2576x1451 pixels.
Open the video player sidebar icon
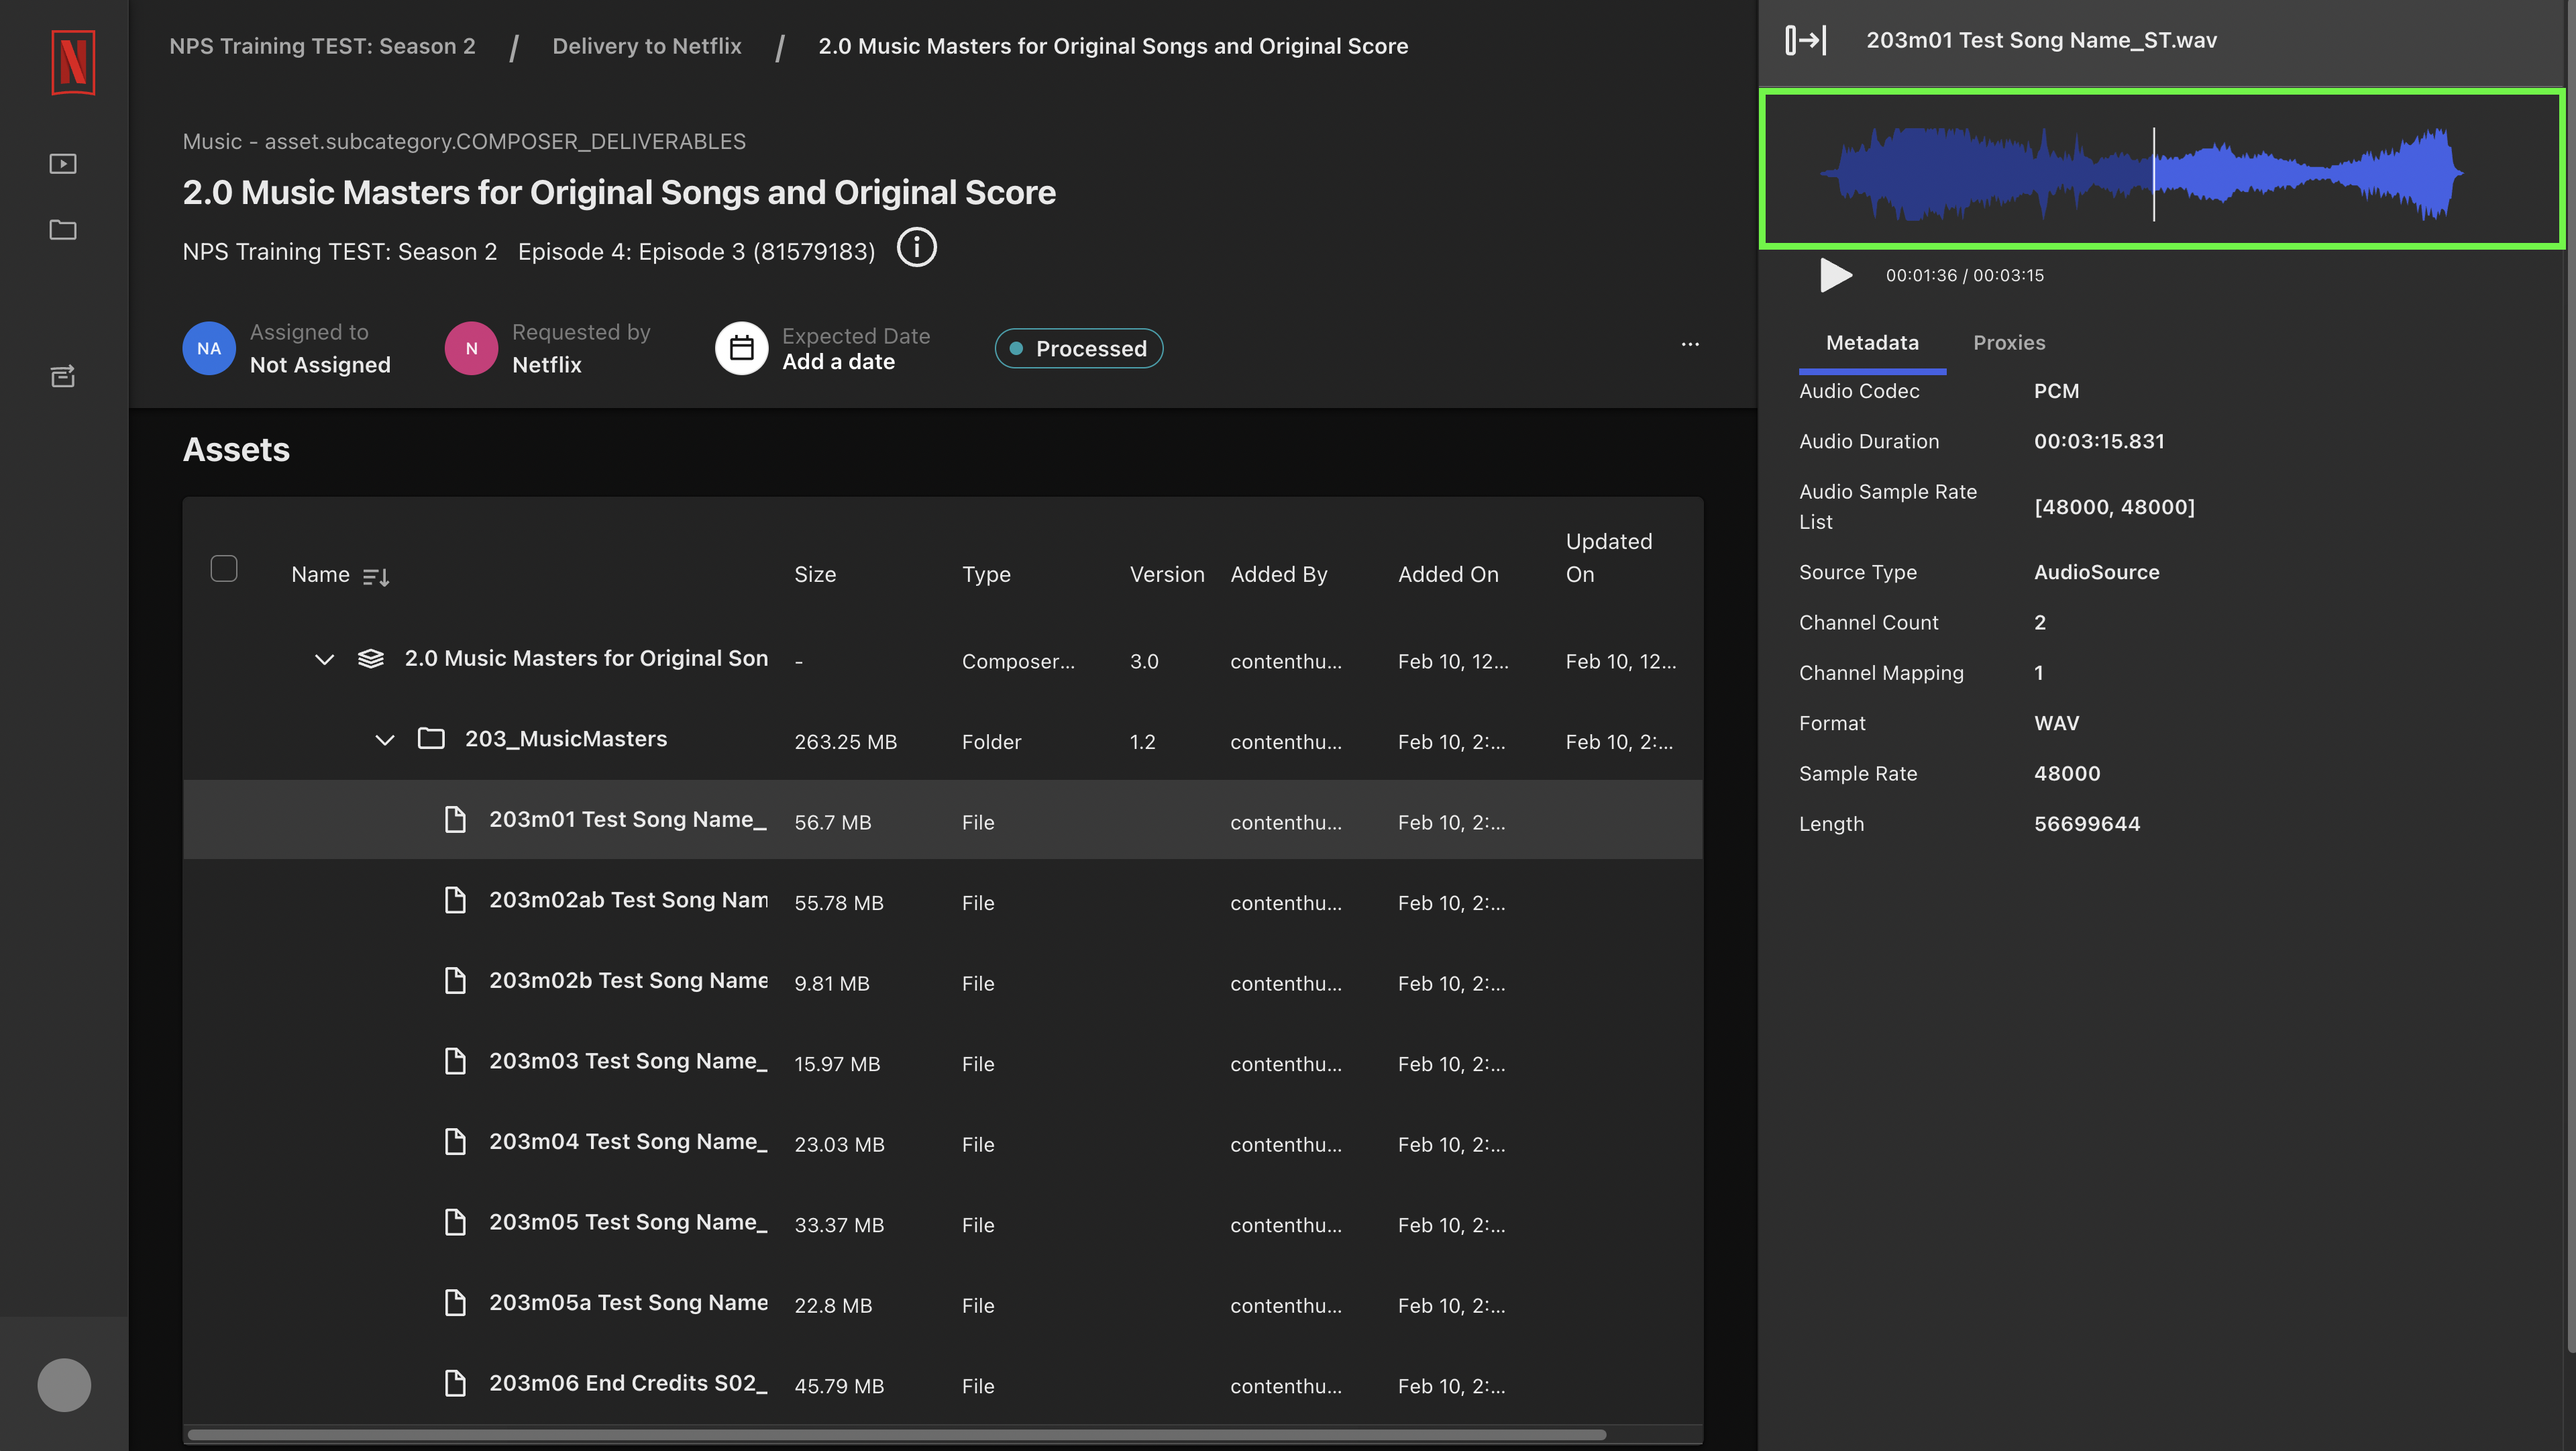(63, 163)
